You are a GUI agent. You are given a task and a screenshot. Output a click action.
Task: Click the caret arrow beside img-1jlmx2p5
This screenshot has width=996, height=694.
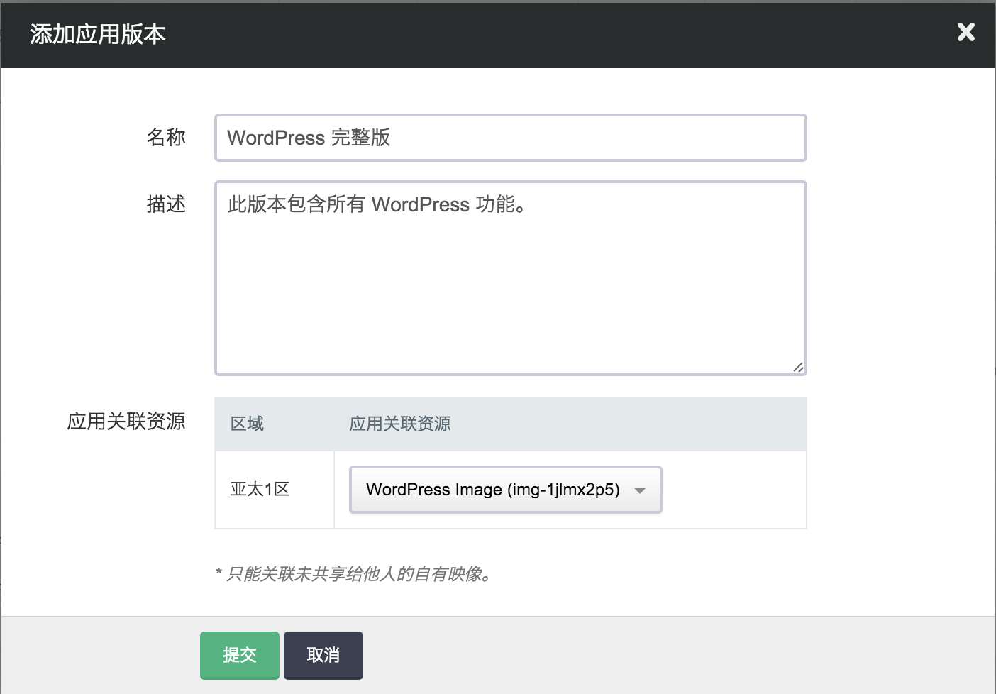point(640,490)
